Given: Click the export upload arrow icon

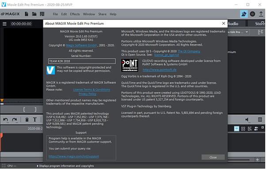Looking at the screenshot, I should [261, 14].
